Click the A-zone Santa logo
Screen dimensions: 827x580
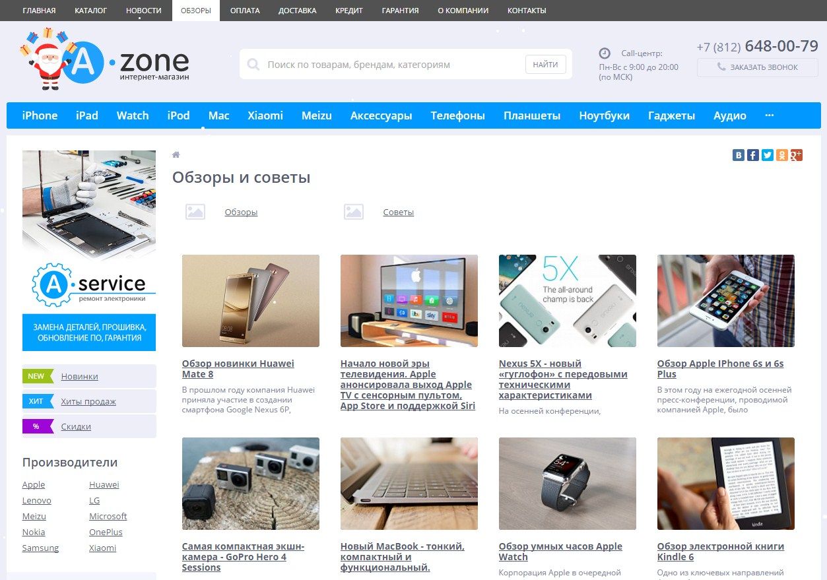click(x=105, y=59)
